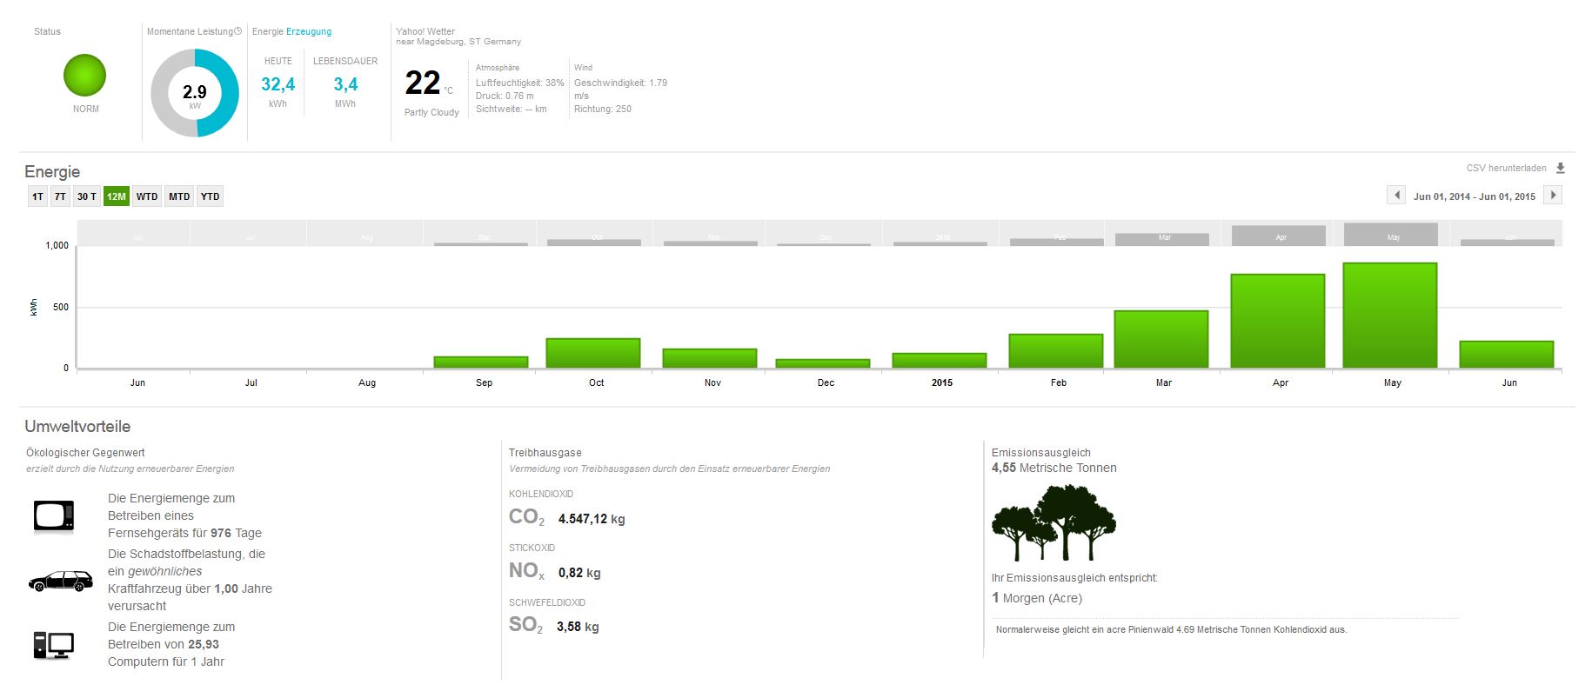This screenshot has height=698, width=1592.
Task: Click the CSV download arrow icon
Action: coord(1560,168)
